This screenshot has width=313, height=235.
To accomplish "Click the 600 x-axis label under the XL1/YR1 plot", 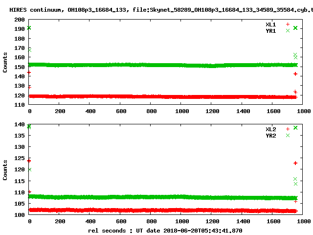I will [x=121, y=111].
